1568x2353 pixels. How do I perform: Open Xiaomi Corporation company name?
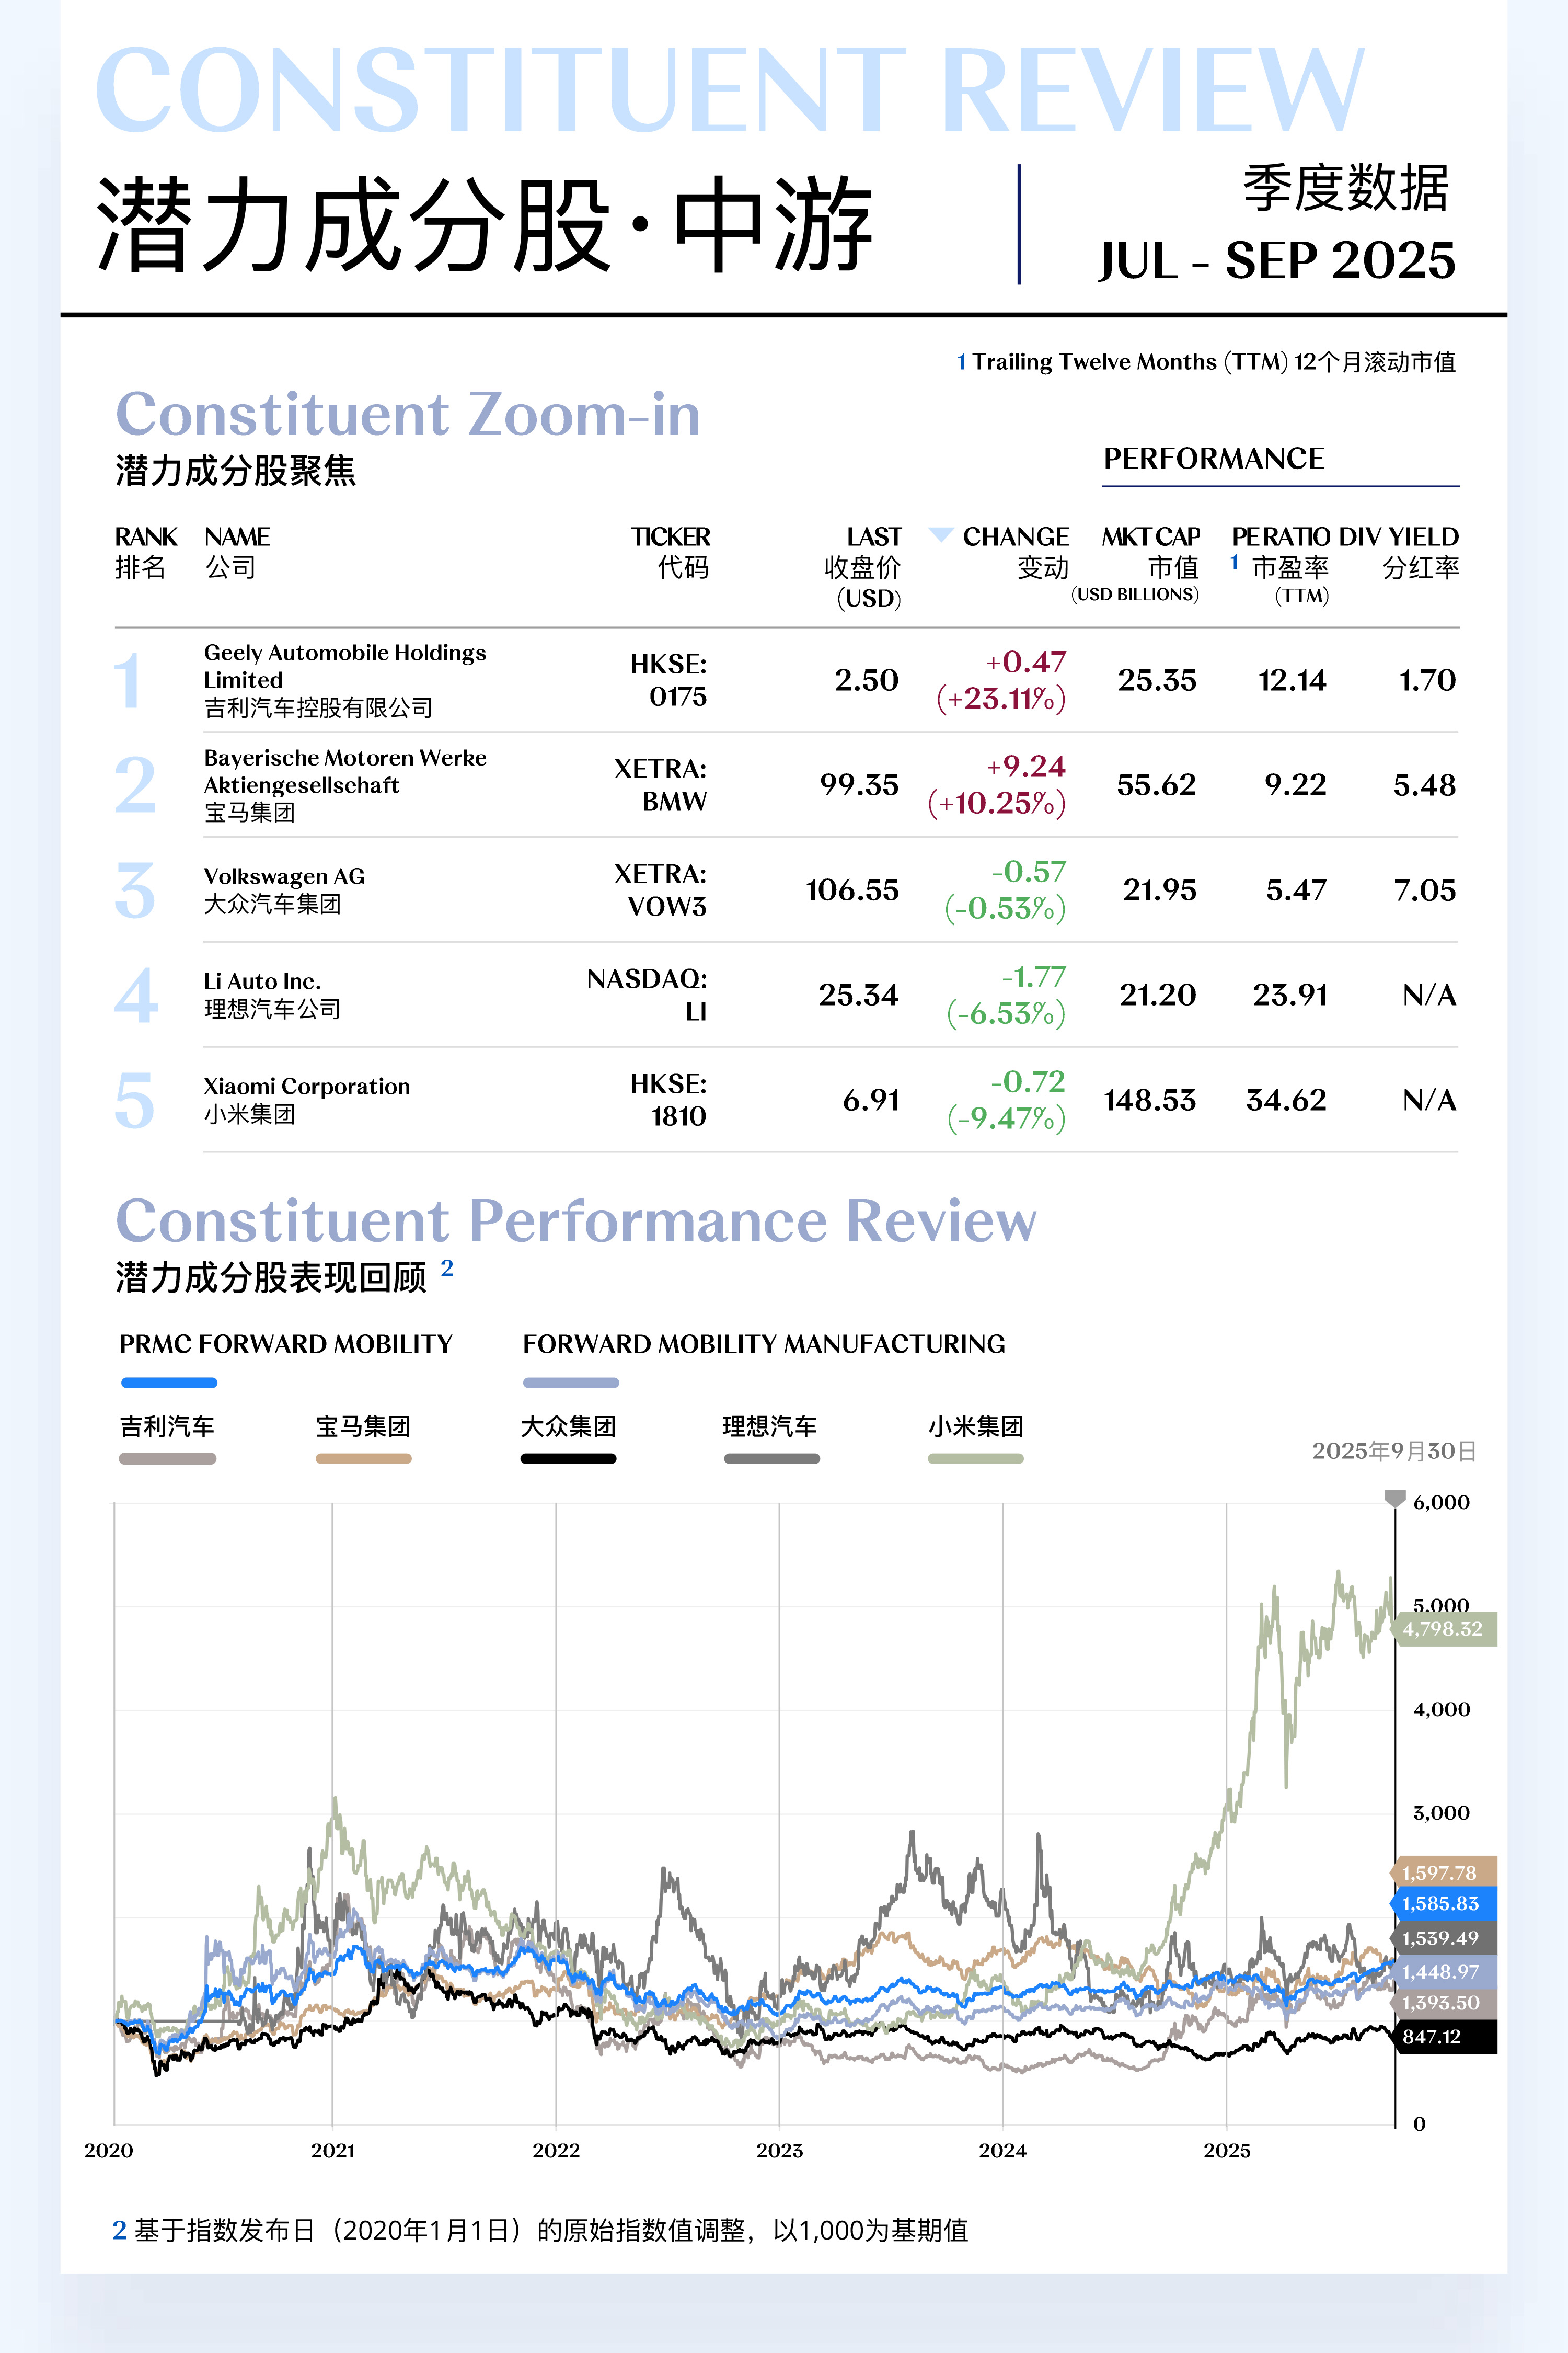[306, 1087]
